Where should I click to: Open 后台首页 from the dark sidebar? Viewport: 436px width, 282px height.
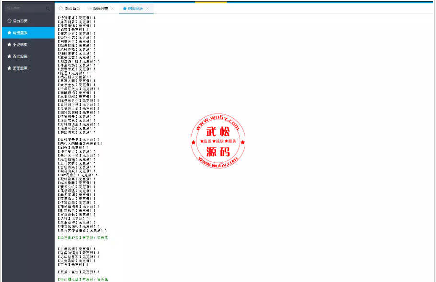tap(28, 21)
